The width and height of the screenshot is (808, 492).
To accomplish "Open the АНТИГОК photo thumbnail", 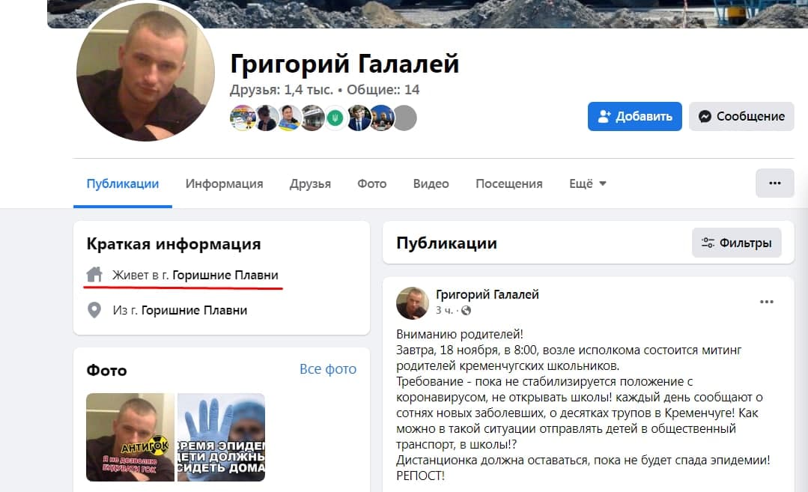I will tap(130, 437).
